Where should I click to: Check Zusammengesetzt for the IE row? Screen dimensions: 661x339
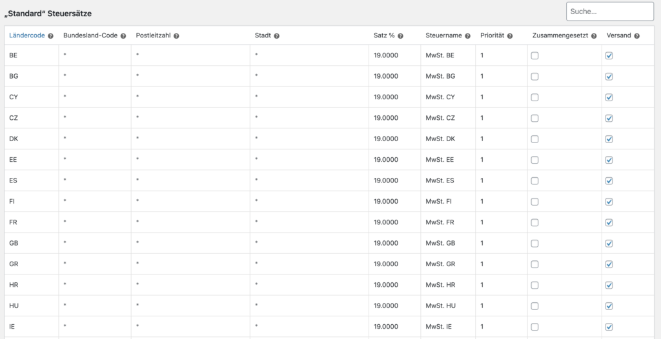coord(534,327)
